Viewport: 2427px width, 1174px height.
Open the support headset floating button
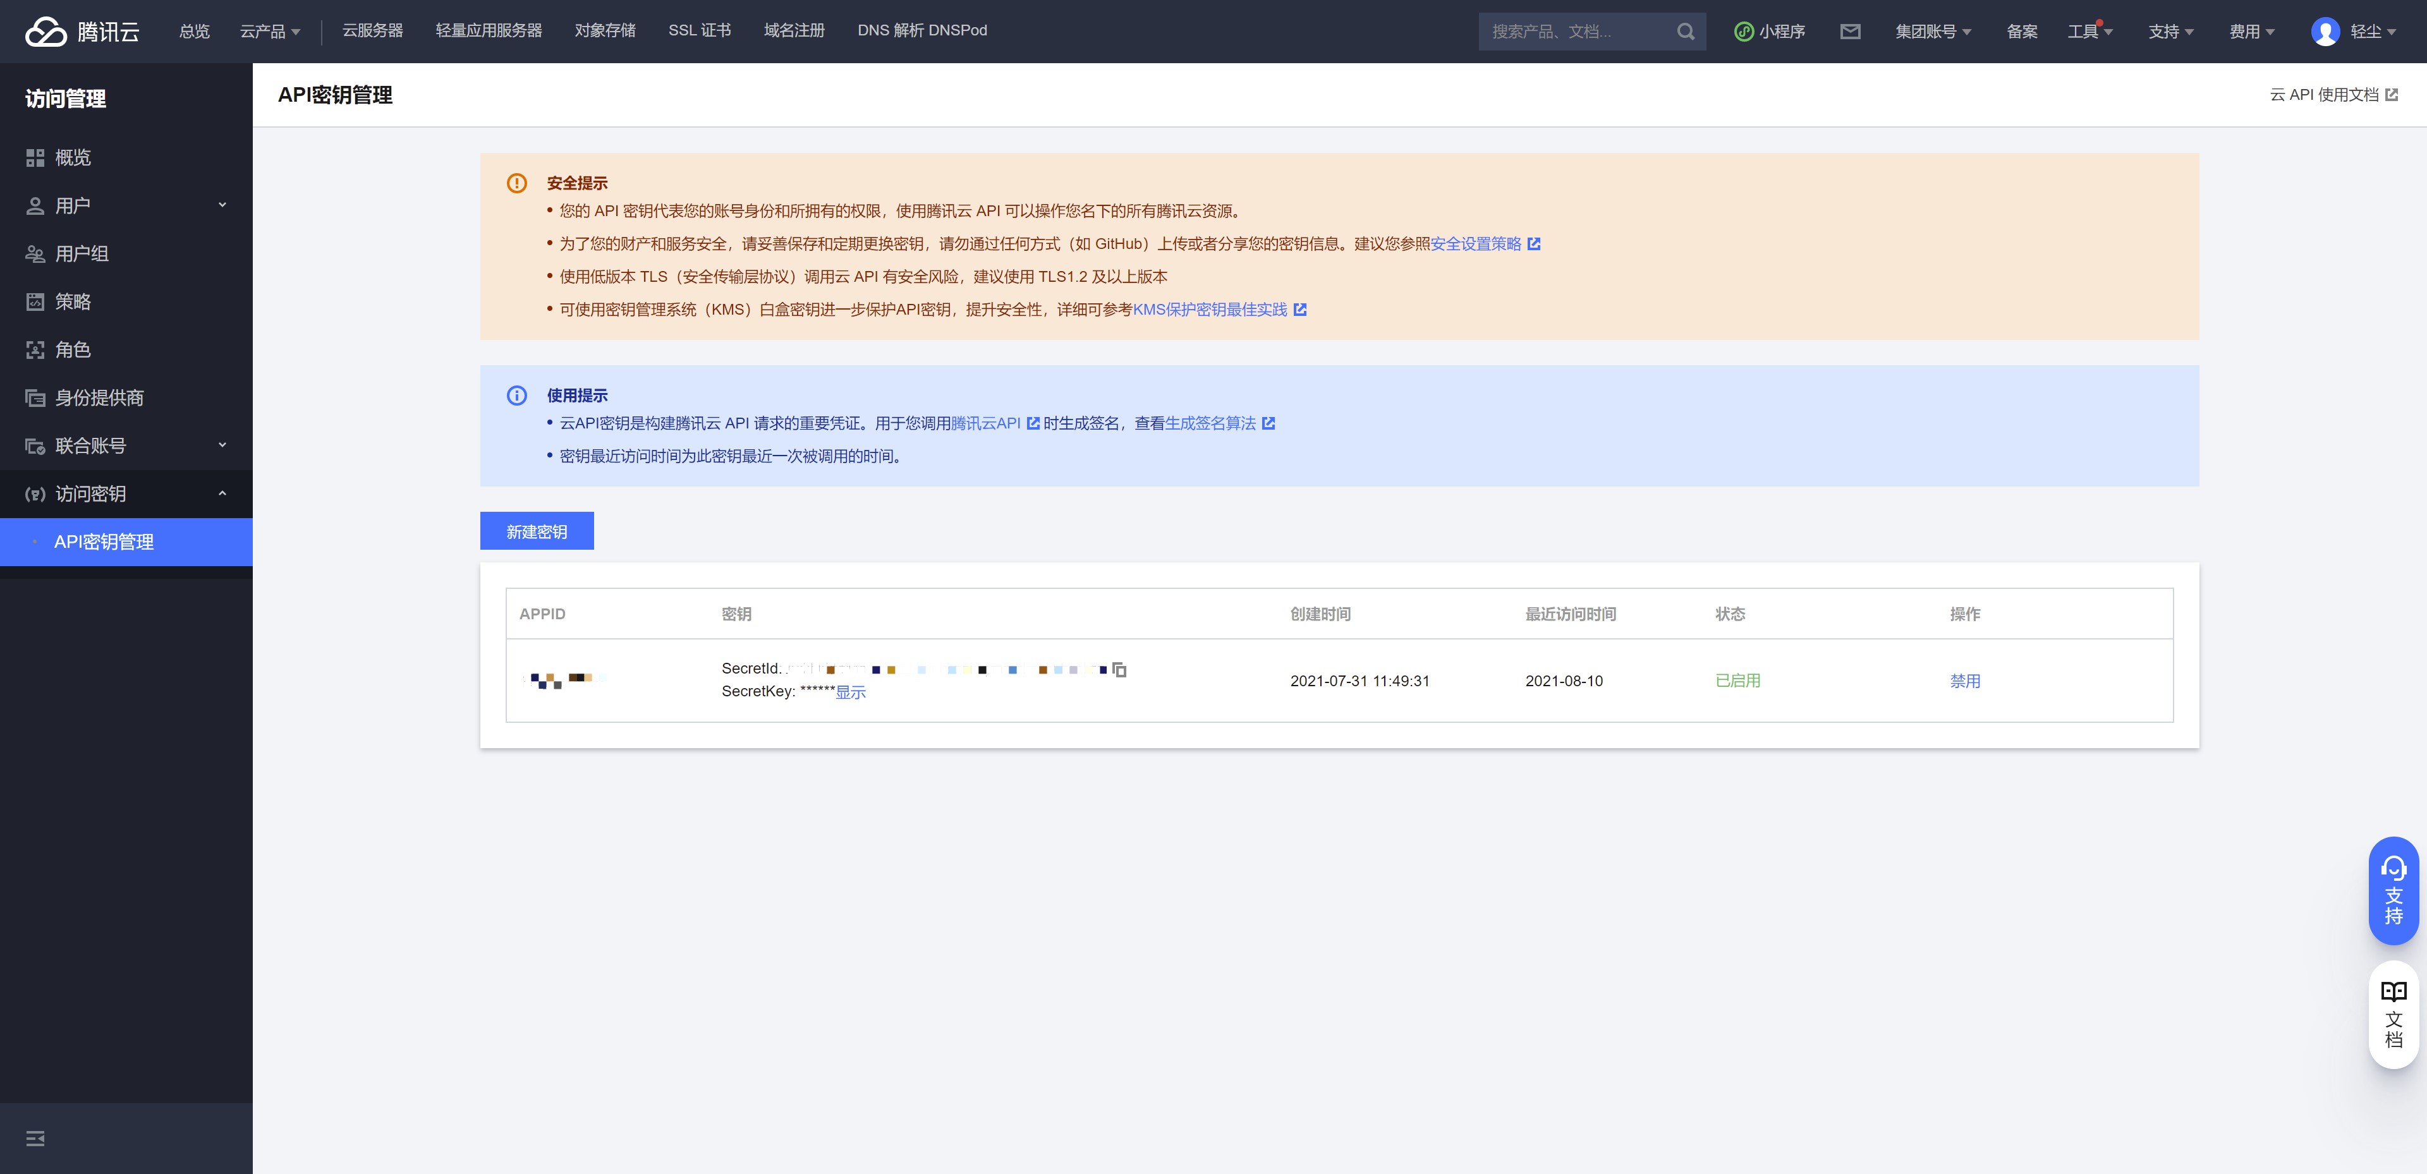[x=2393, y=890]
